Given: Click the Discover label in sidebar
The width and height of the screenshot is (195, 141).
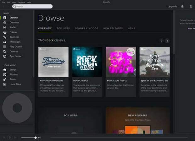Looking at the screenshot, I should [x=14, y=23].
